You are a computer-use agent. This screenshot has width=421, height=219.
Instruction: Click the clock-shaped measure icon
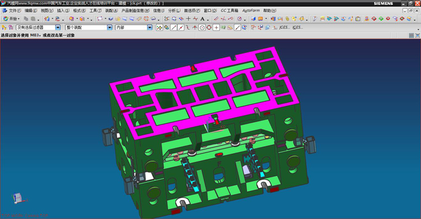(x=239, y=19)
